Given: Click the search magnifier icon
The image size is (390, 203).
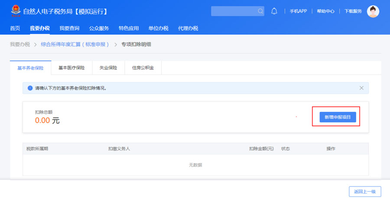Looking at the screenshot, I should pos(260,11).
